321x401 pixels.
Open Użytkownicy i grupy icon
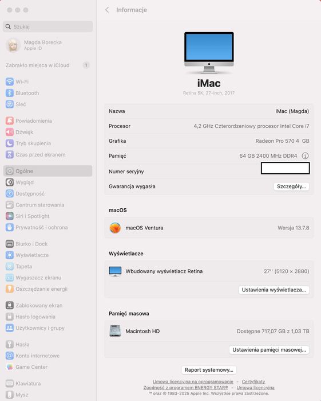point(9,328)
